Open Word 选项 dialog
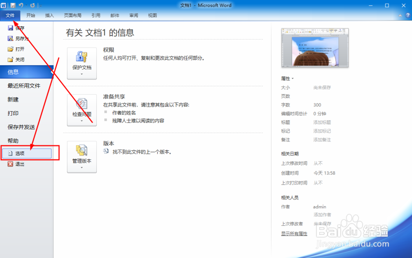Screen dimensions: 412x258 (26, 153)
